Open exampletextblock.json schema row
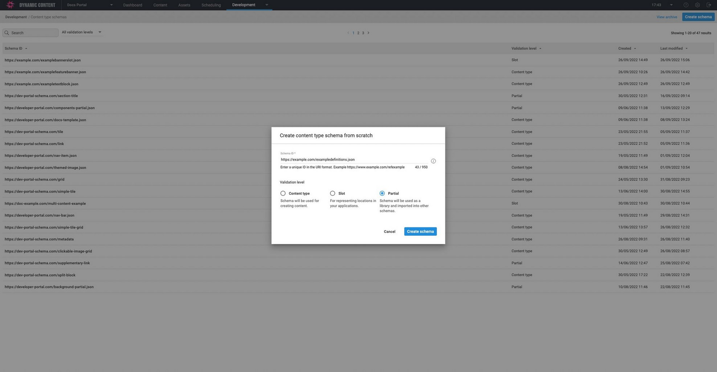This screenshot has height=372, width=717. 358,84
